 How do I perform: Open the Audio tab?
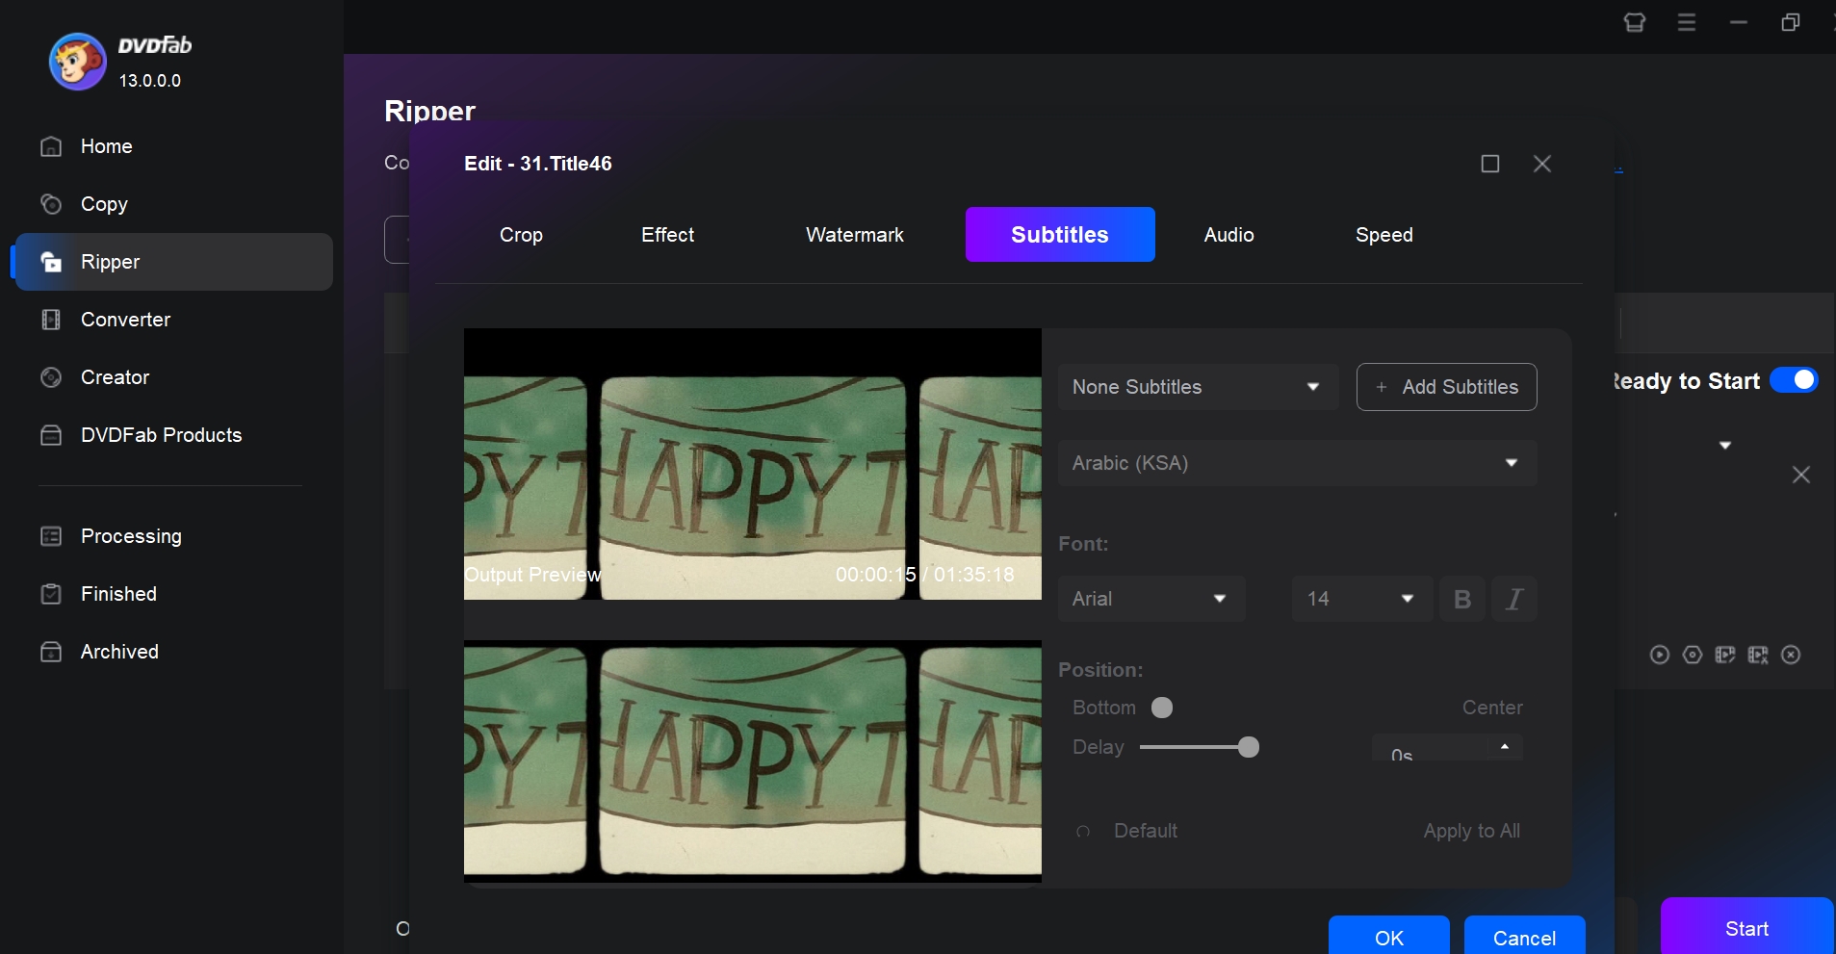click(1229, 235)
